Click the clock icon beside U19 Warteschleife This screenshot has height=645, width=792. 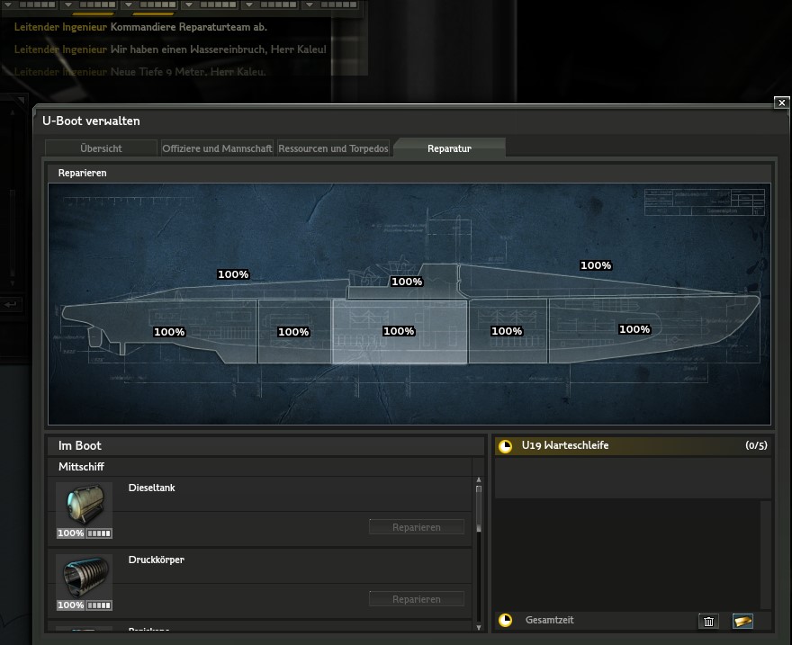click(506, 445)
